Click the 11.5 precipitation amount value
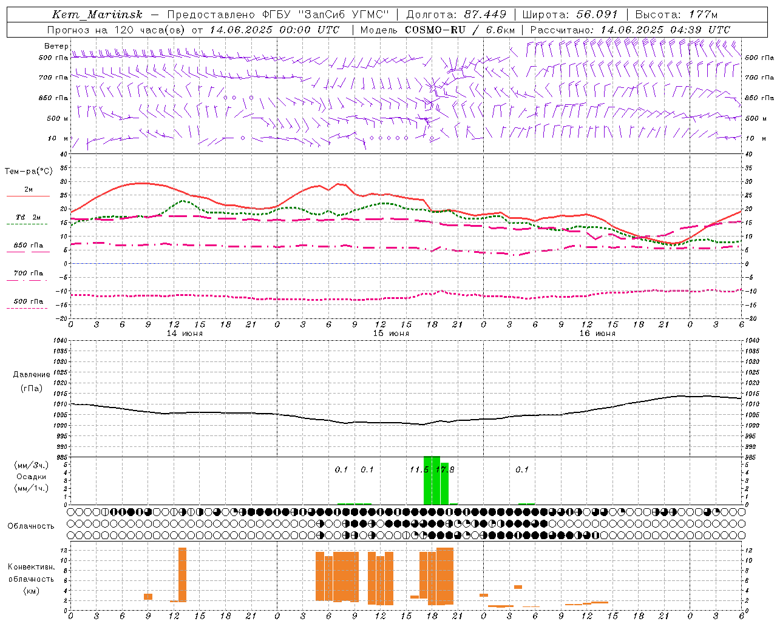This screenshot has width=777, height=621. pos(419,469)
